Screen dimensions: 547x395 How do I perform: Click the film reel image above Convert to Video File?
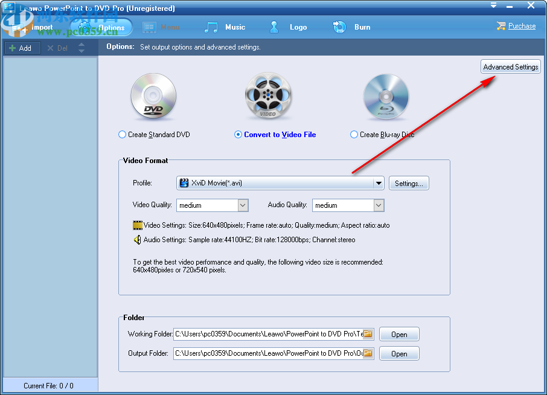(268, 95)
